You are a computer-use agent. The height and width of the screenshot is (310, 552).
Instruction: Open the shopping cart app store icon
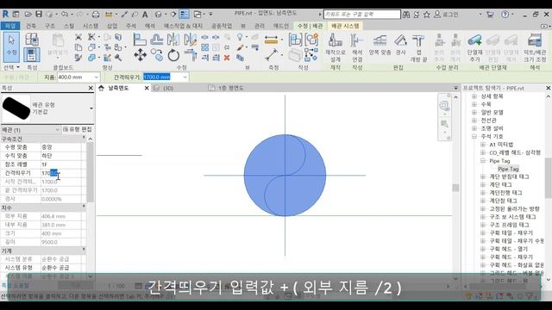pos(490,15)
